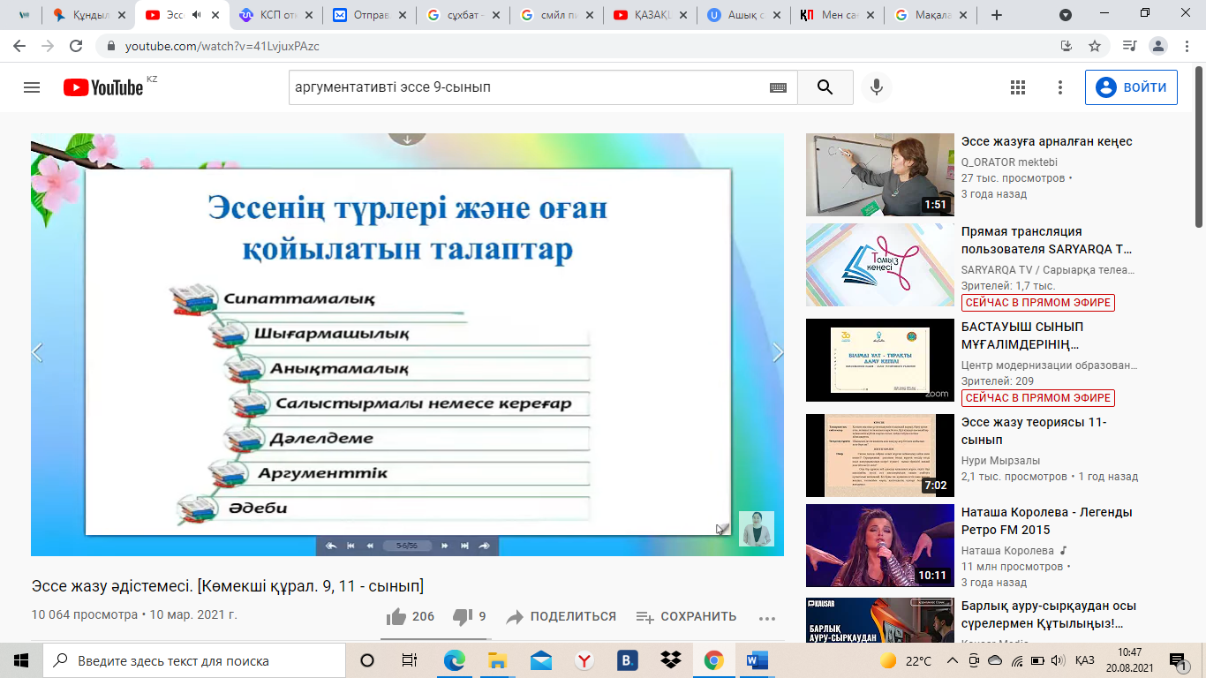The width and height of the screenshot is (1206, 678).
Task: Open the Chrome three-dot menu
Action: pos(1187,46)
